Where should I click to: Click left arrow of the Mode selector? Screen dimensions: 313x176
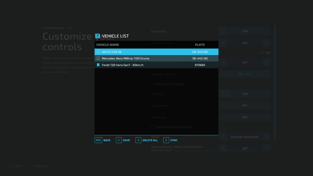pos(223,137)
